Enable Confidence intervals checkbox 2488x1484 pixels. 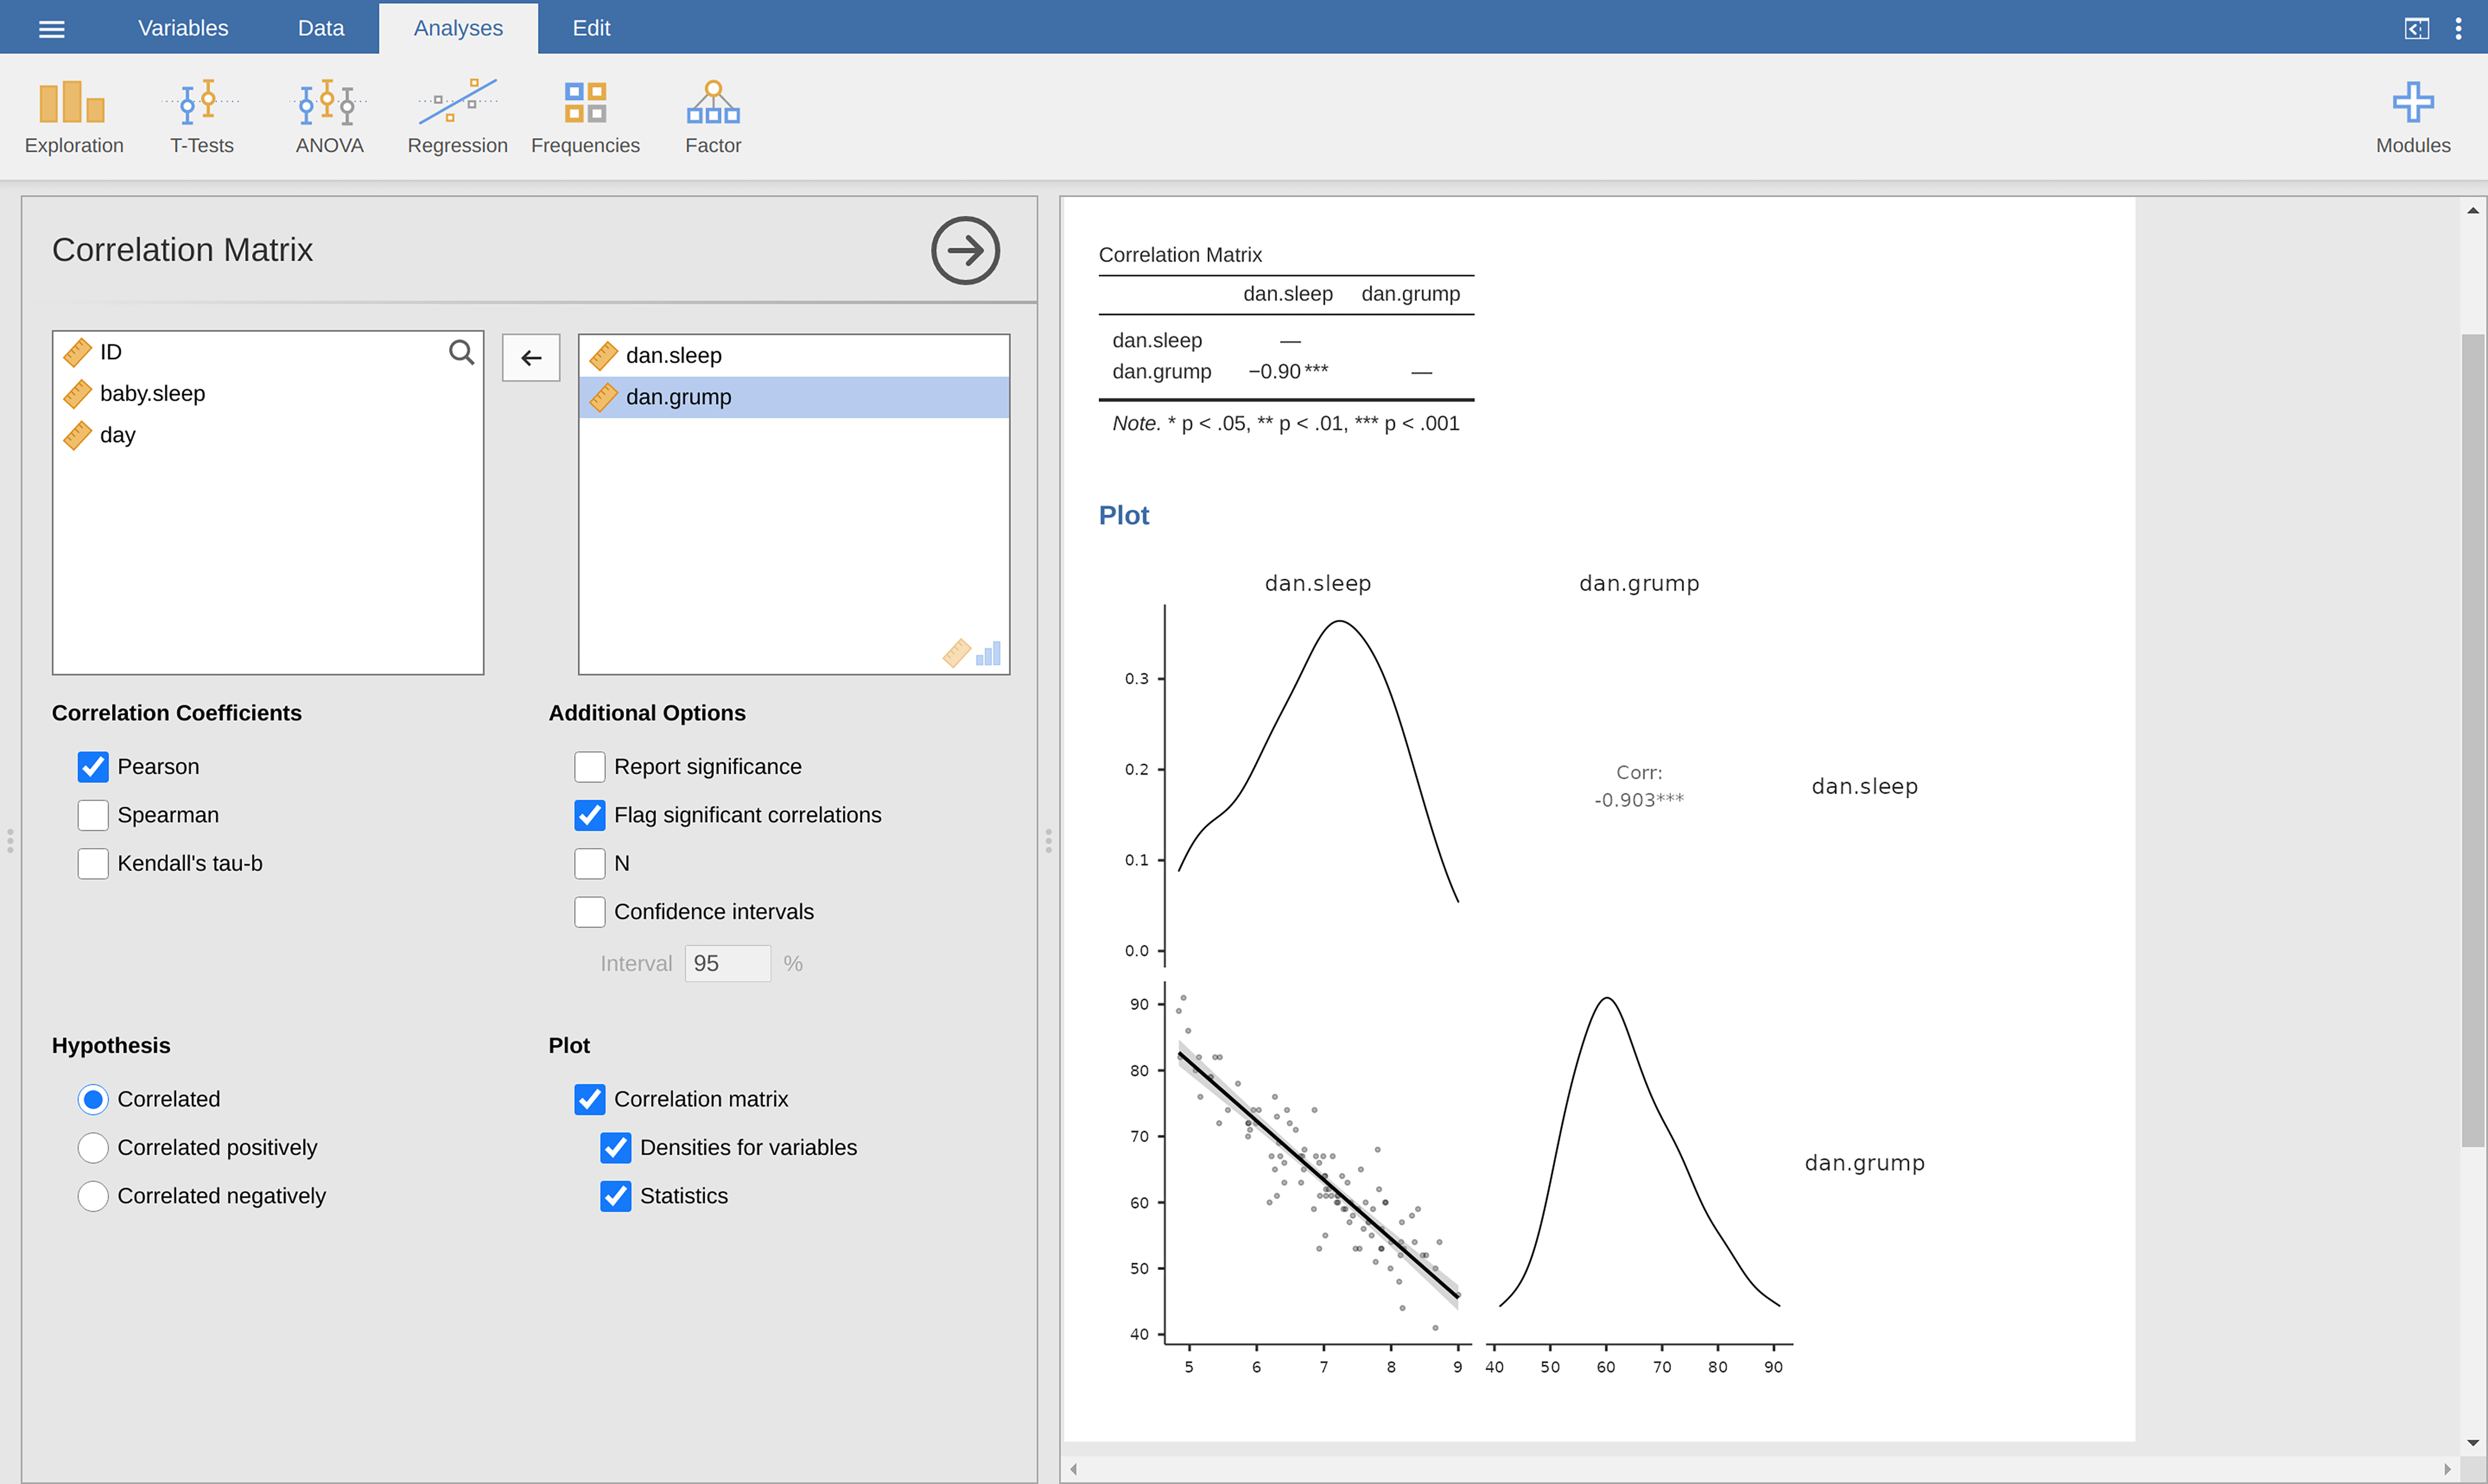tap(589, 911)
